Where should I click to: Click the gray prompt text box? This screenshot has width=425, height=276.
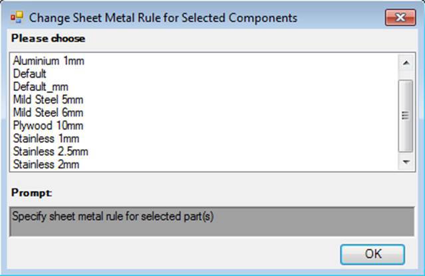[212, 222]
